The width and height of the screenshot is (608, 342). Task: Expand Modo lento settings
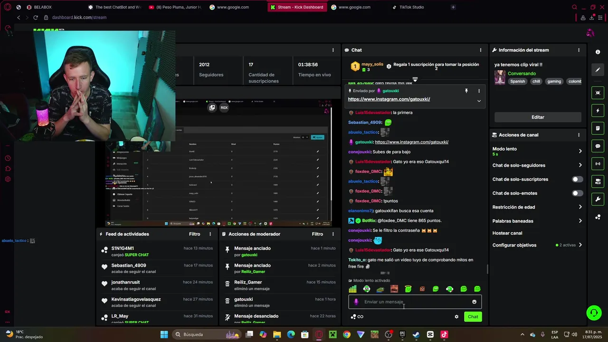580,151
